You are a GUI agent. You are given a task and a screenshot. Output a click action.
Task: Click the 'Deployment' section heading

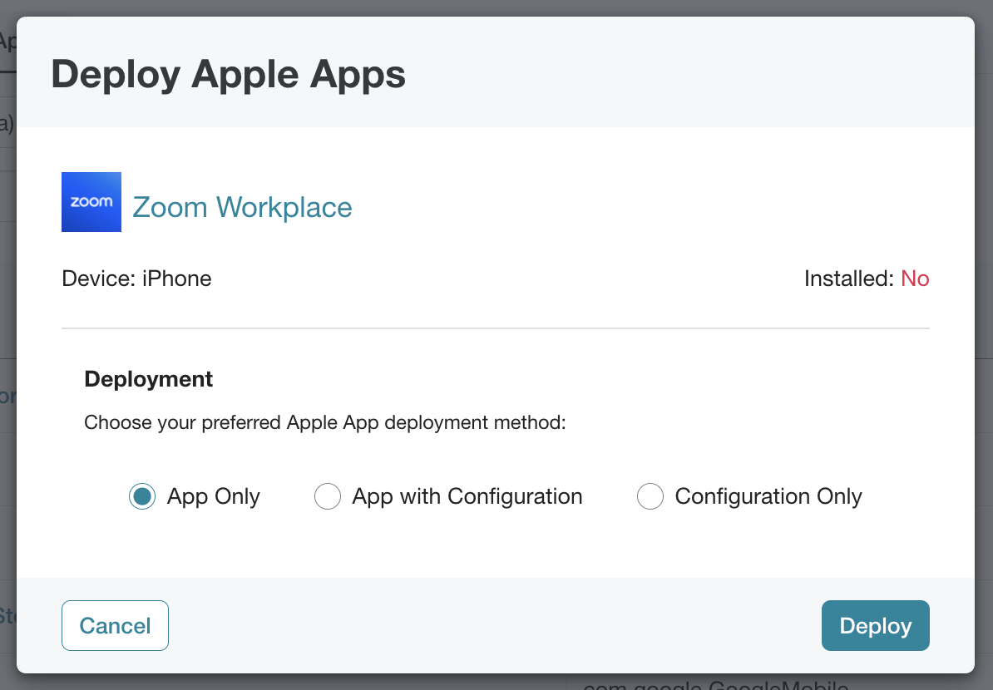click(x=148, y=378)
